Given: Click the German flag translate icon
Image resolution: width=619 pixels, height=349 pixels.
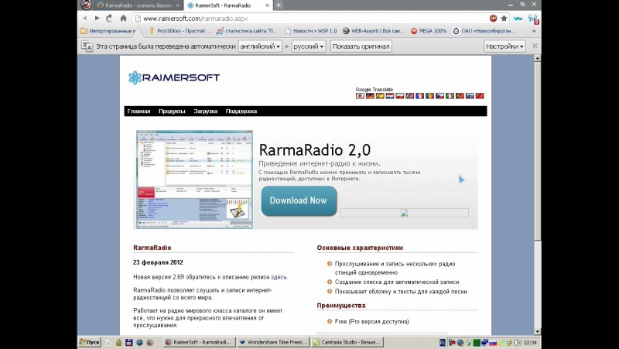Looking at the screenshot, I should (x=370, y=96).
